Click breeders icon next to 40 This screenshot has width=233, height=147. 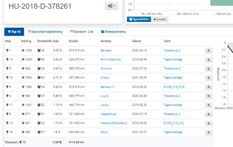[x=39, y=50]
